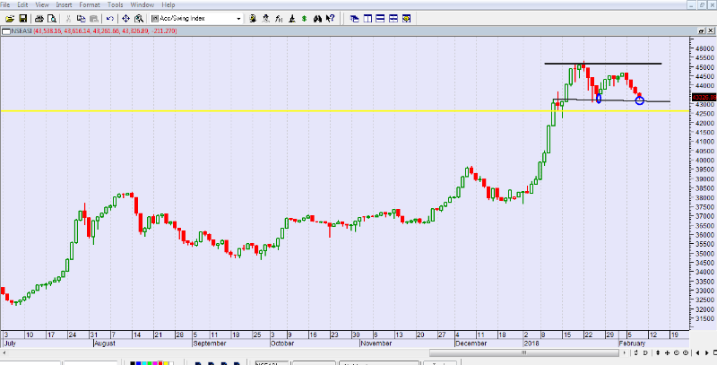
Task: Click the black resistance line near 45000
Action: point(602,63)
